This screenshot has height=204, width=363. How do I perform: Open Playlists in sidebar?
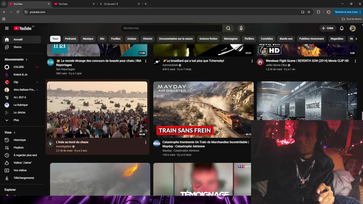pos(22,148)
